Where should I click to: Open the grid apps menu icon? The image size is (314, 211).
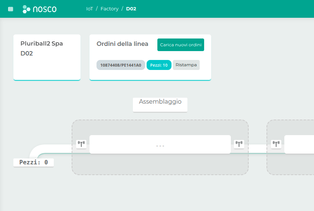click(10, 9)
